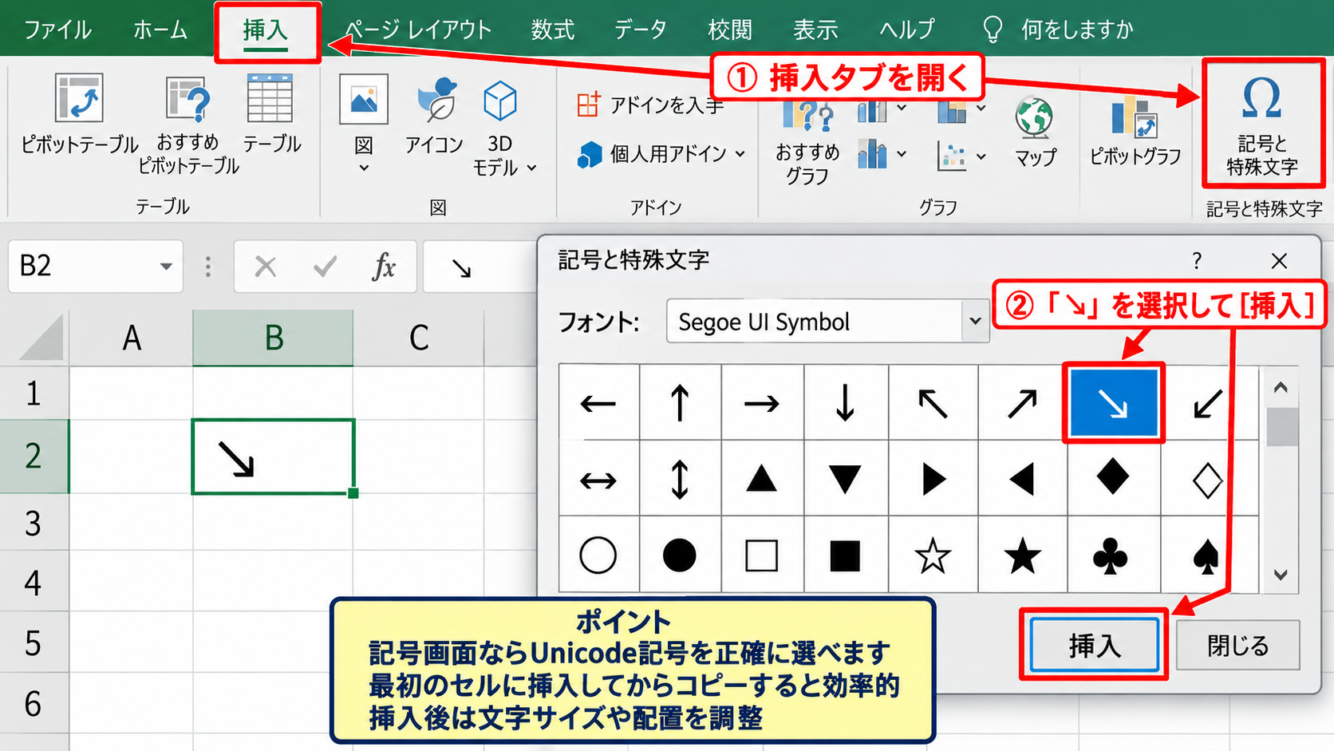Viewport: 1334px width, 751px height.
Task: Select the up arrow ↑ symbol
Action: click(681, 402)
